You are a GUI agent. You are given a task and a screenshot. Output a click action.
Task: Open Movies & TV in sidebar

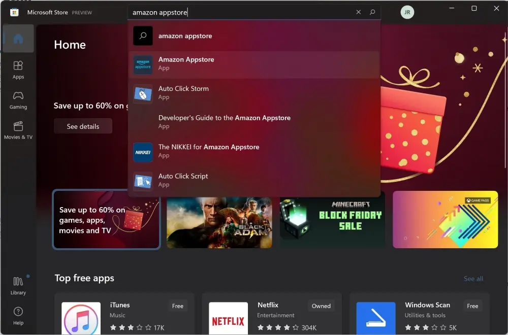[18, 130]
